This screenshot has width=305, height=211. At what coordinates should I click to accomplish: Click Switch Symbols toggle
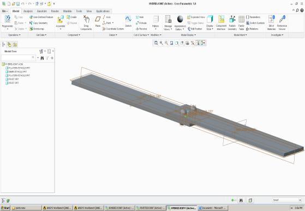pyautogui.click(x=255, y=23)
